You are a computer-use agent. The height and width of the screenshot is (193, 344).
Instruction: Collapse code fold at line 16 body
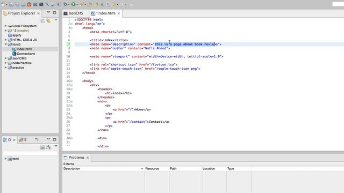point(71,81)
